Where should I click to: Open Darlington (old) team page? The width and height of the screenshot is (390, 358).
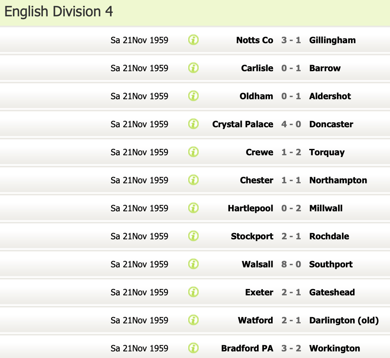pyautogui.click(x=344, y=321)
